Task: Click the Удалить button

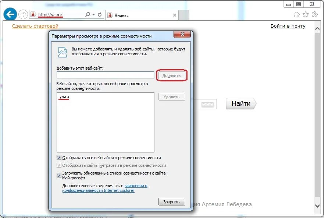Action: (172, 97)
